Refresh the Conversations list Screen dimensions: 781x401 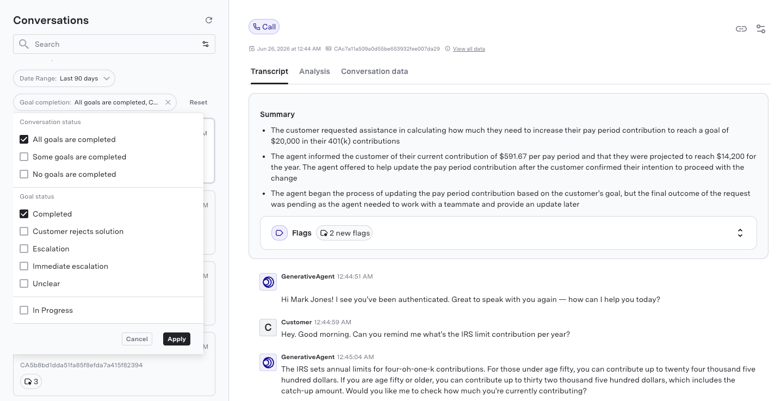pyautogui.click(x=209, y=20)
